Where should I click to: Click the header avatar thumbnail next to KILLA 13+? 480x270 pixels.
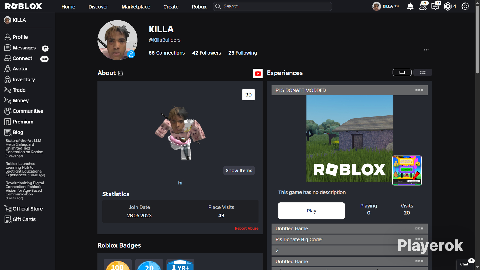tap(376, 6)
